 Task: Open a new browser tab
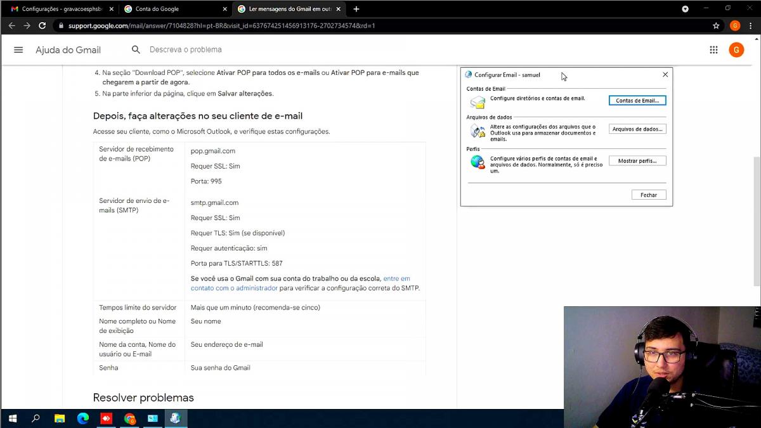(x=356, y=9)
